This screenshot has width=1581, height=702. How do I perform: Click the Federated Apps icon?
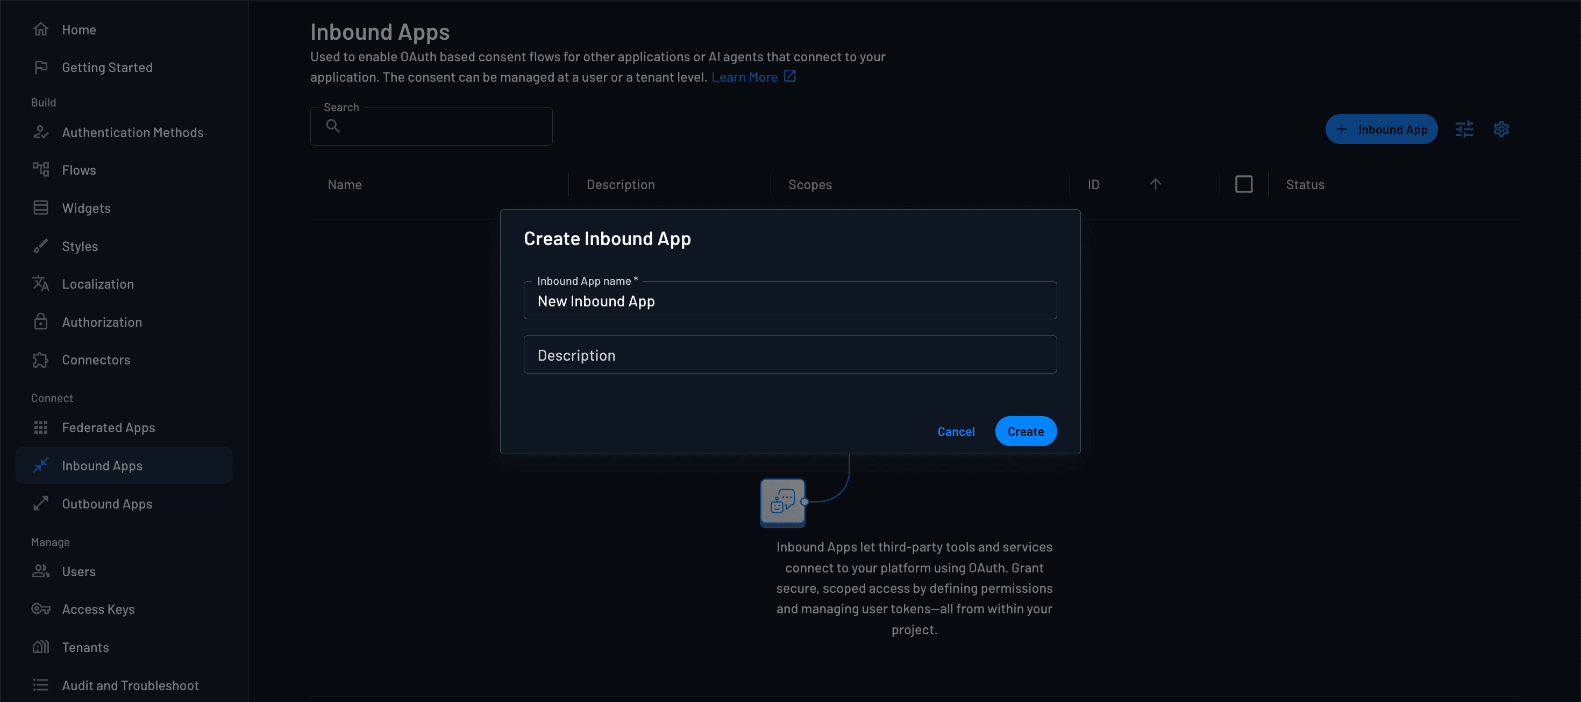pyautogui.click(x=40, y=427)
